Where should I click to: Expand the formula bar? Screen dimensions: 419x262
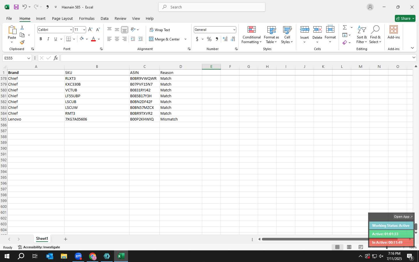tap(414, 58)
